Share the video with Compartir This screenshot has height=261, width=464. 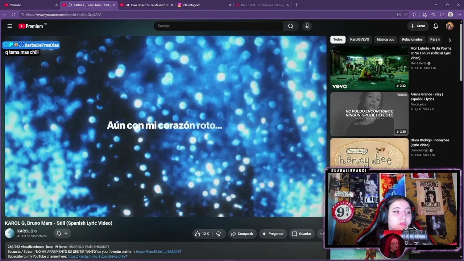(242, 234)
